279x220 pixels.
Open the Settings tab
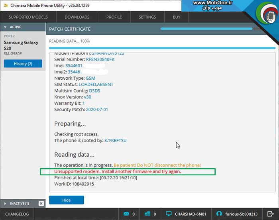[x=147, y=17]
